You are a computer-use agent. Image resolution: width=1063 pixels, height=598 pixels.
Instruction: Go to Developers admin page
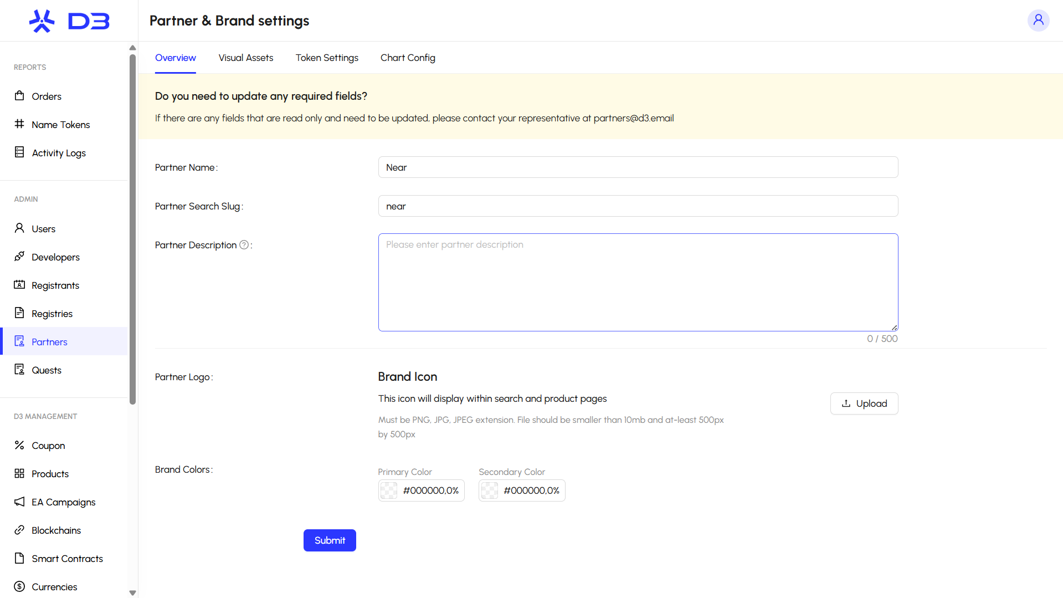pyautogui.click(x=64, y=257)
